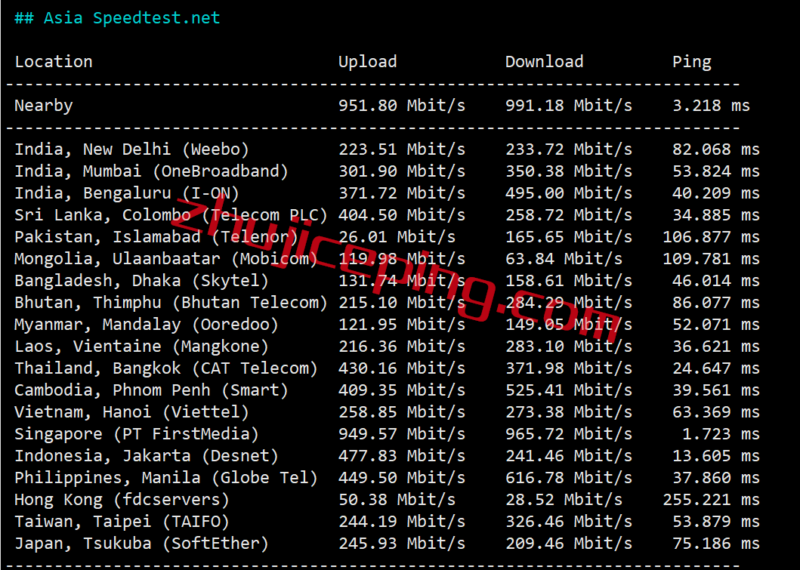800x570 pixels.
Task: Select the Nearby upload value '951.80 Mbit/s'
Action: coord(402,106)
